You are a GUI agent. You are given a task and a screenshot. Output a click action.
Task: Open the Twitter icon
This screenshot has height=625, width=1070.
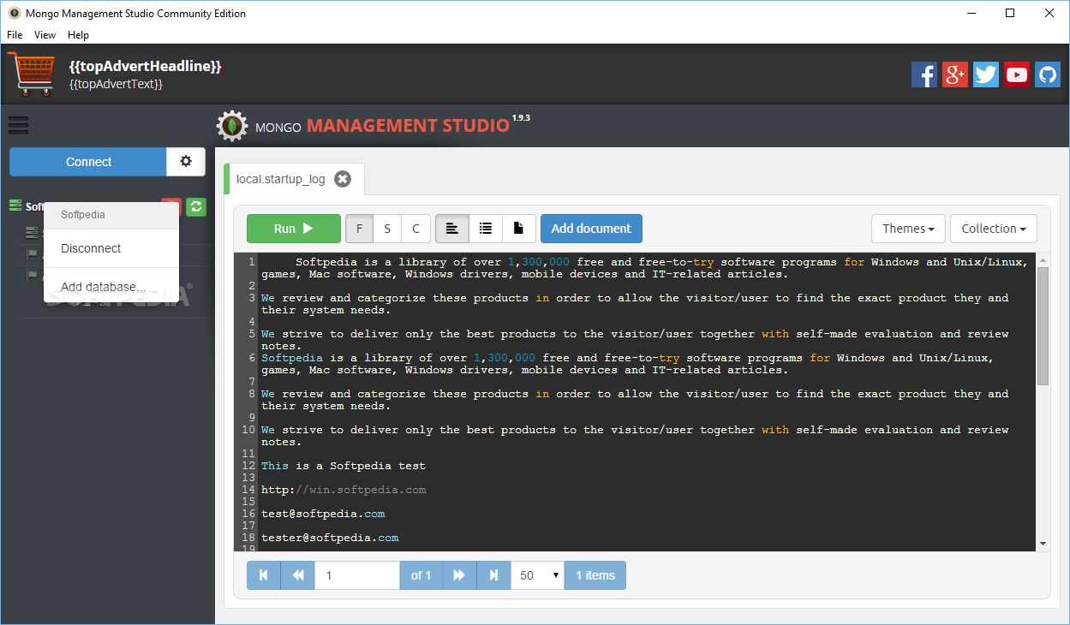[x=986, y=74]
